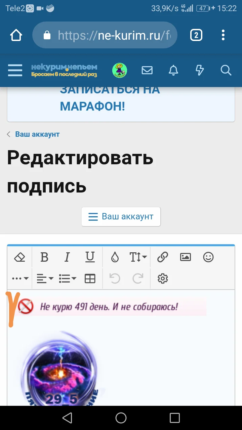
Task: Open the browser tabs counter showing 2
Action: tap(196, 35)
